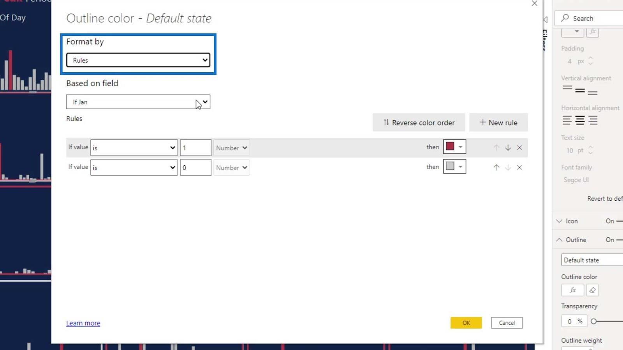
Task: Open the condition dropdown of the second rule
Action: tap(134, 168)
